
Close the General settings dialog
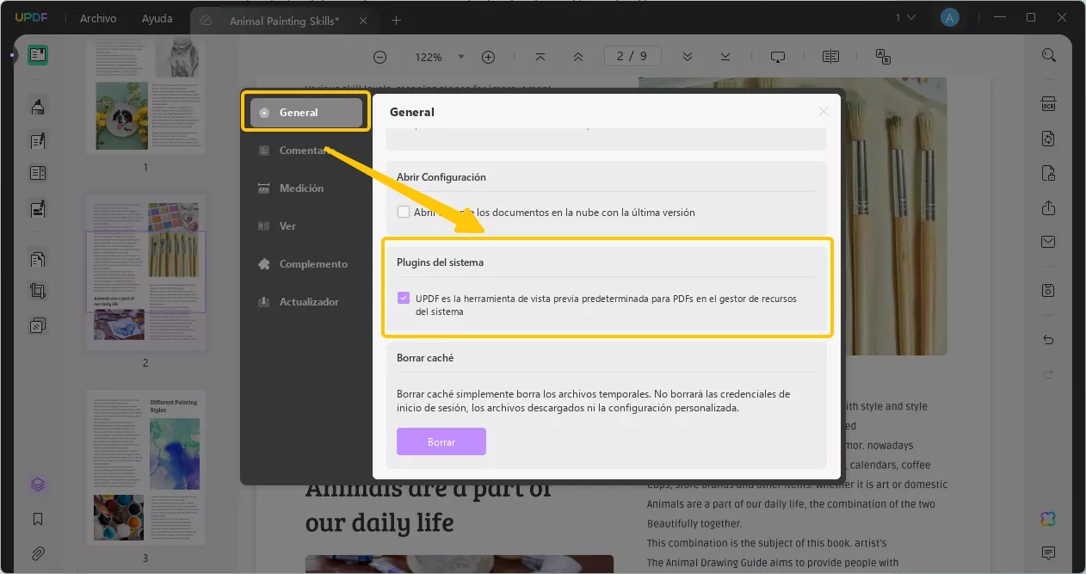pos(824,112)
